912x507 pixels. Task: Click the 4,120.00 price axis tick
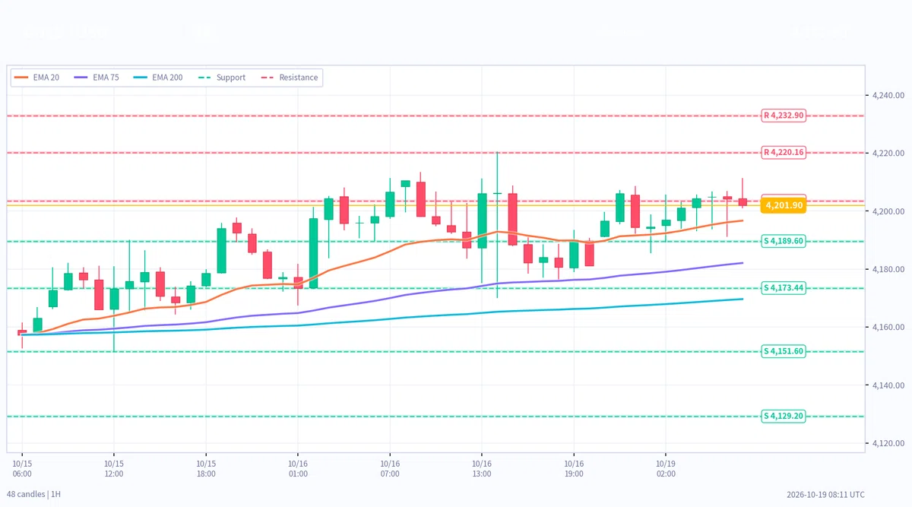pos(888,443)
